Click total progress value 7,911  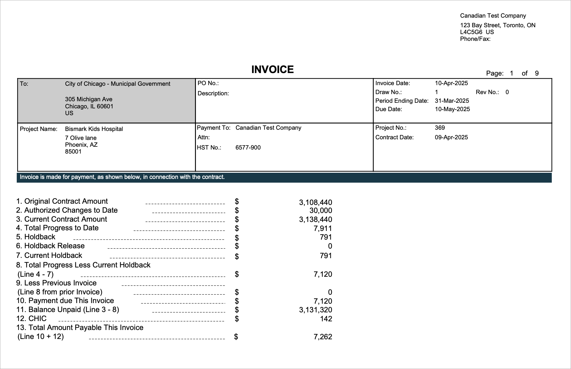[323, 229]
